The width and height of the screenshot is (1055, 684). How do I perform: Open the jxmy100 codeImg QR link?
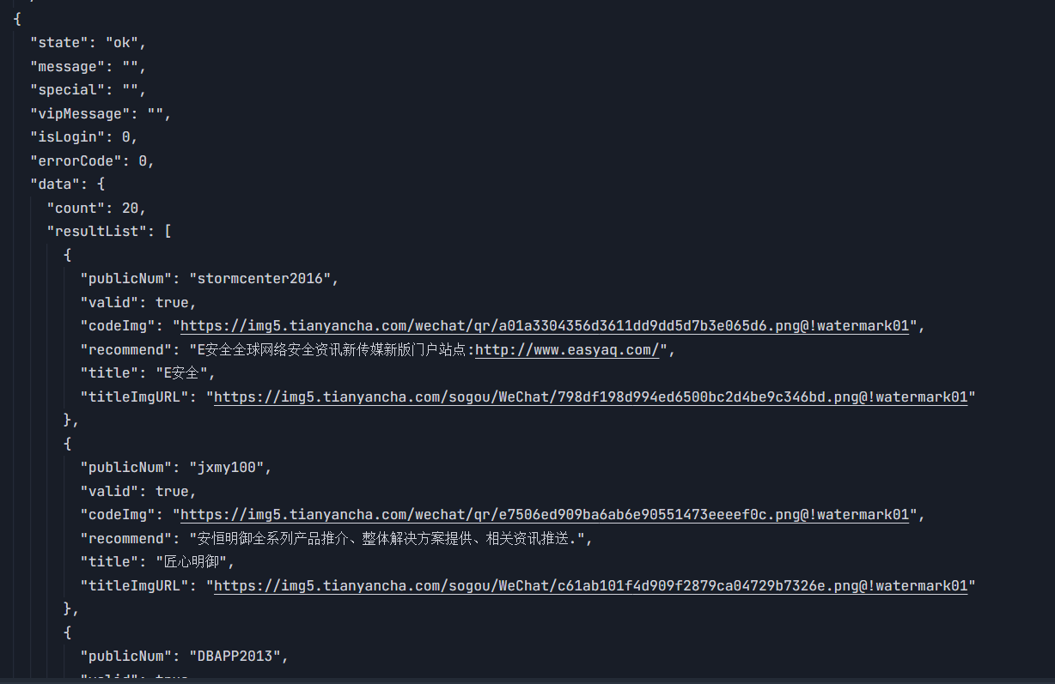click(x=544, y=515)
